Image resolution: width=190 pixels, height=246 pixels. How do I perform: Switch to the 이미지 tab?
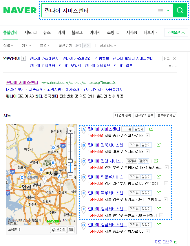[95, 32]
